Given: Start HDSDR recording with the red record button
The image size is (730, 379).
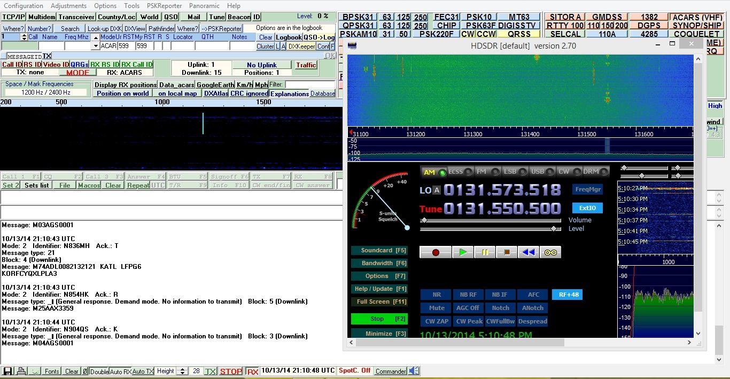Looking at the screenshot, I should point(436,252).
